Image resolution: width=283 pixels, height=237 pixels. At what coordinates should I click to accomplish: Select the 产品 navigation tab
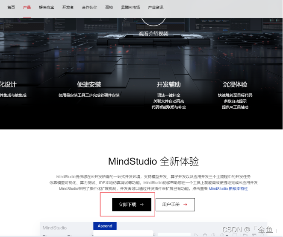pos(27,7)
